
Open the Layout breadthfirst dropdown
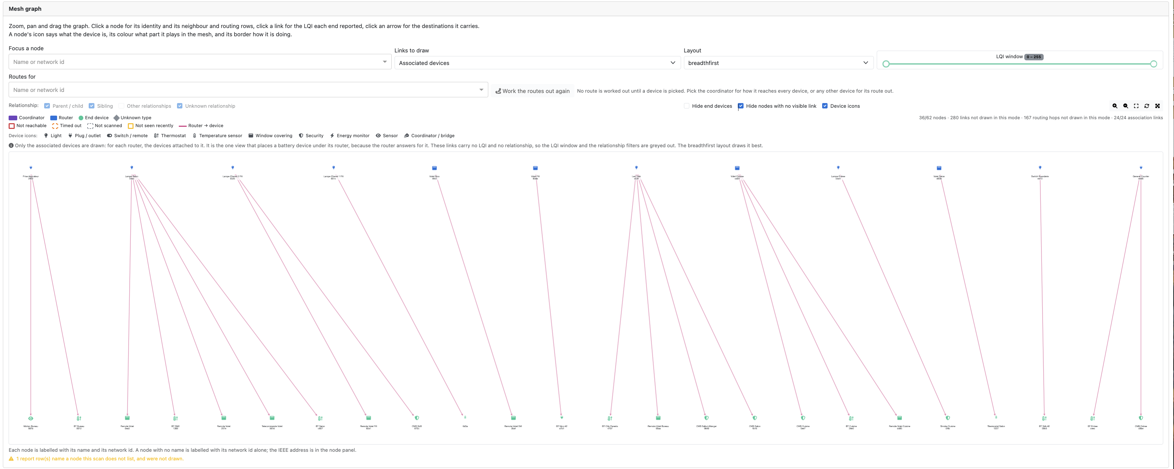[778, 63]
